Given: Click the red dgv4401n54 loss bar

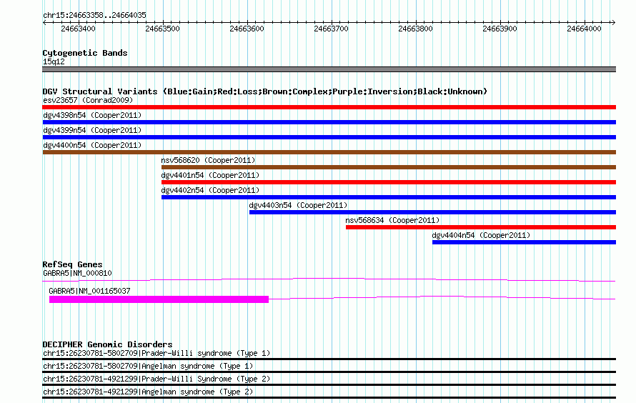Looking at the screenshot, I should point(389,182).
